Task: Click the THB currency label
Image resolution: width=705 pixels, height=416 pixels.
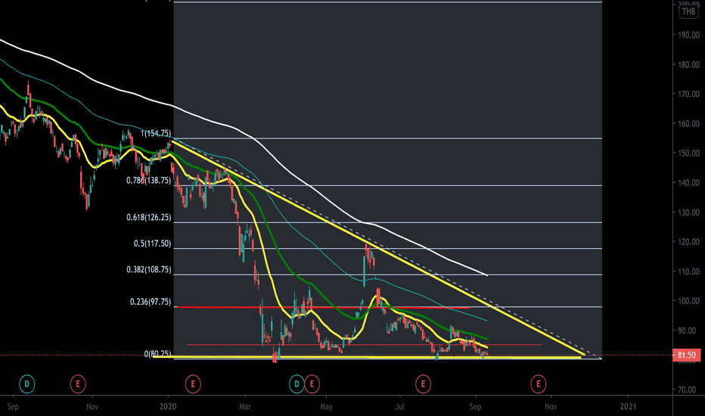Action: [x=688, y=11]
